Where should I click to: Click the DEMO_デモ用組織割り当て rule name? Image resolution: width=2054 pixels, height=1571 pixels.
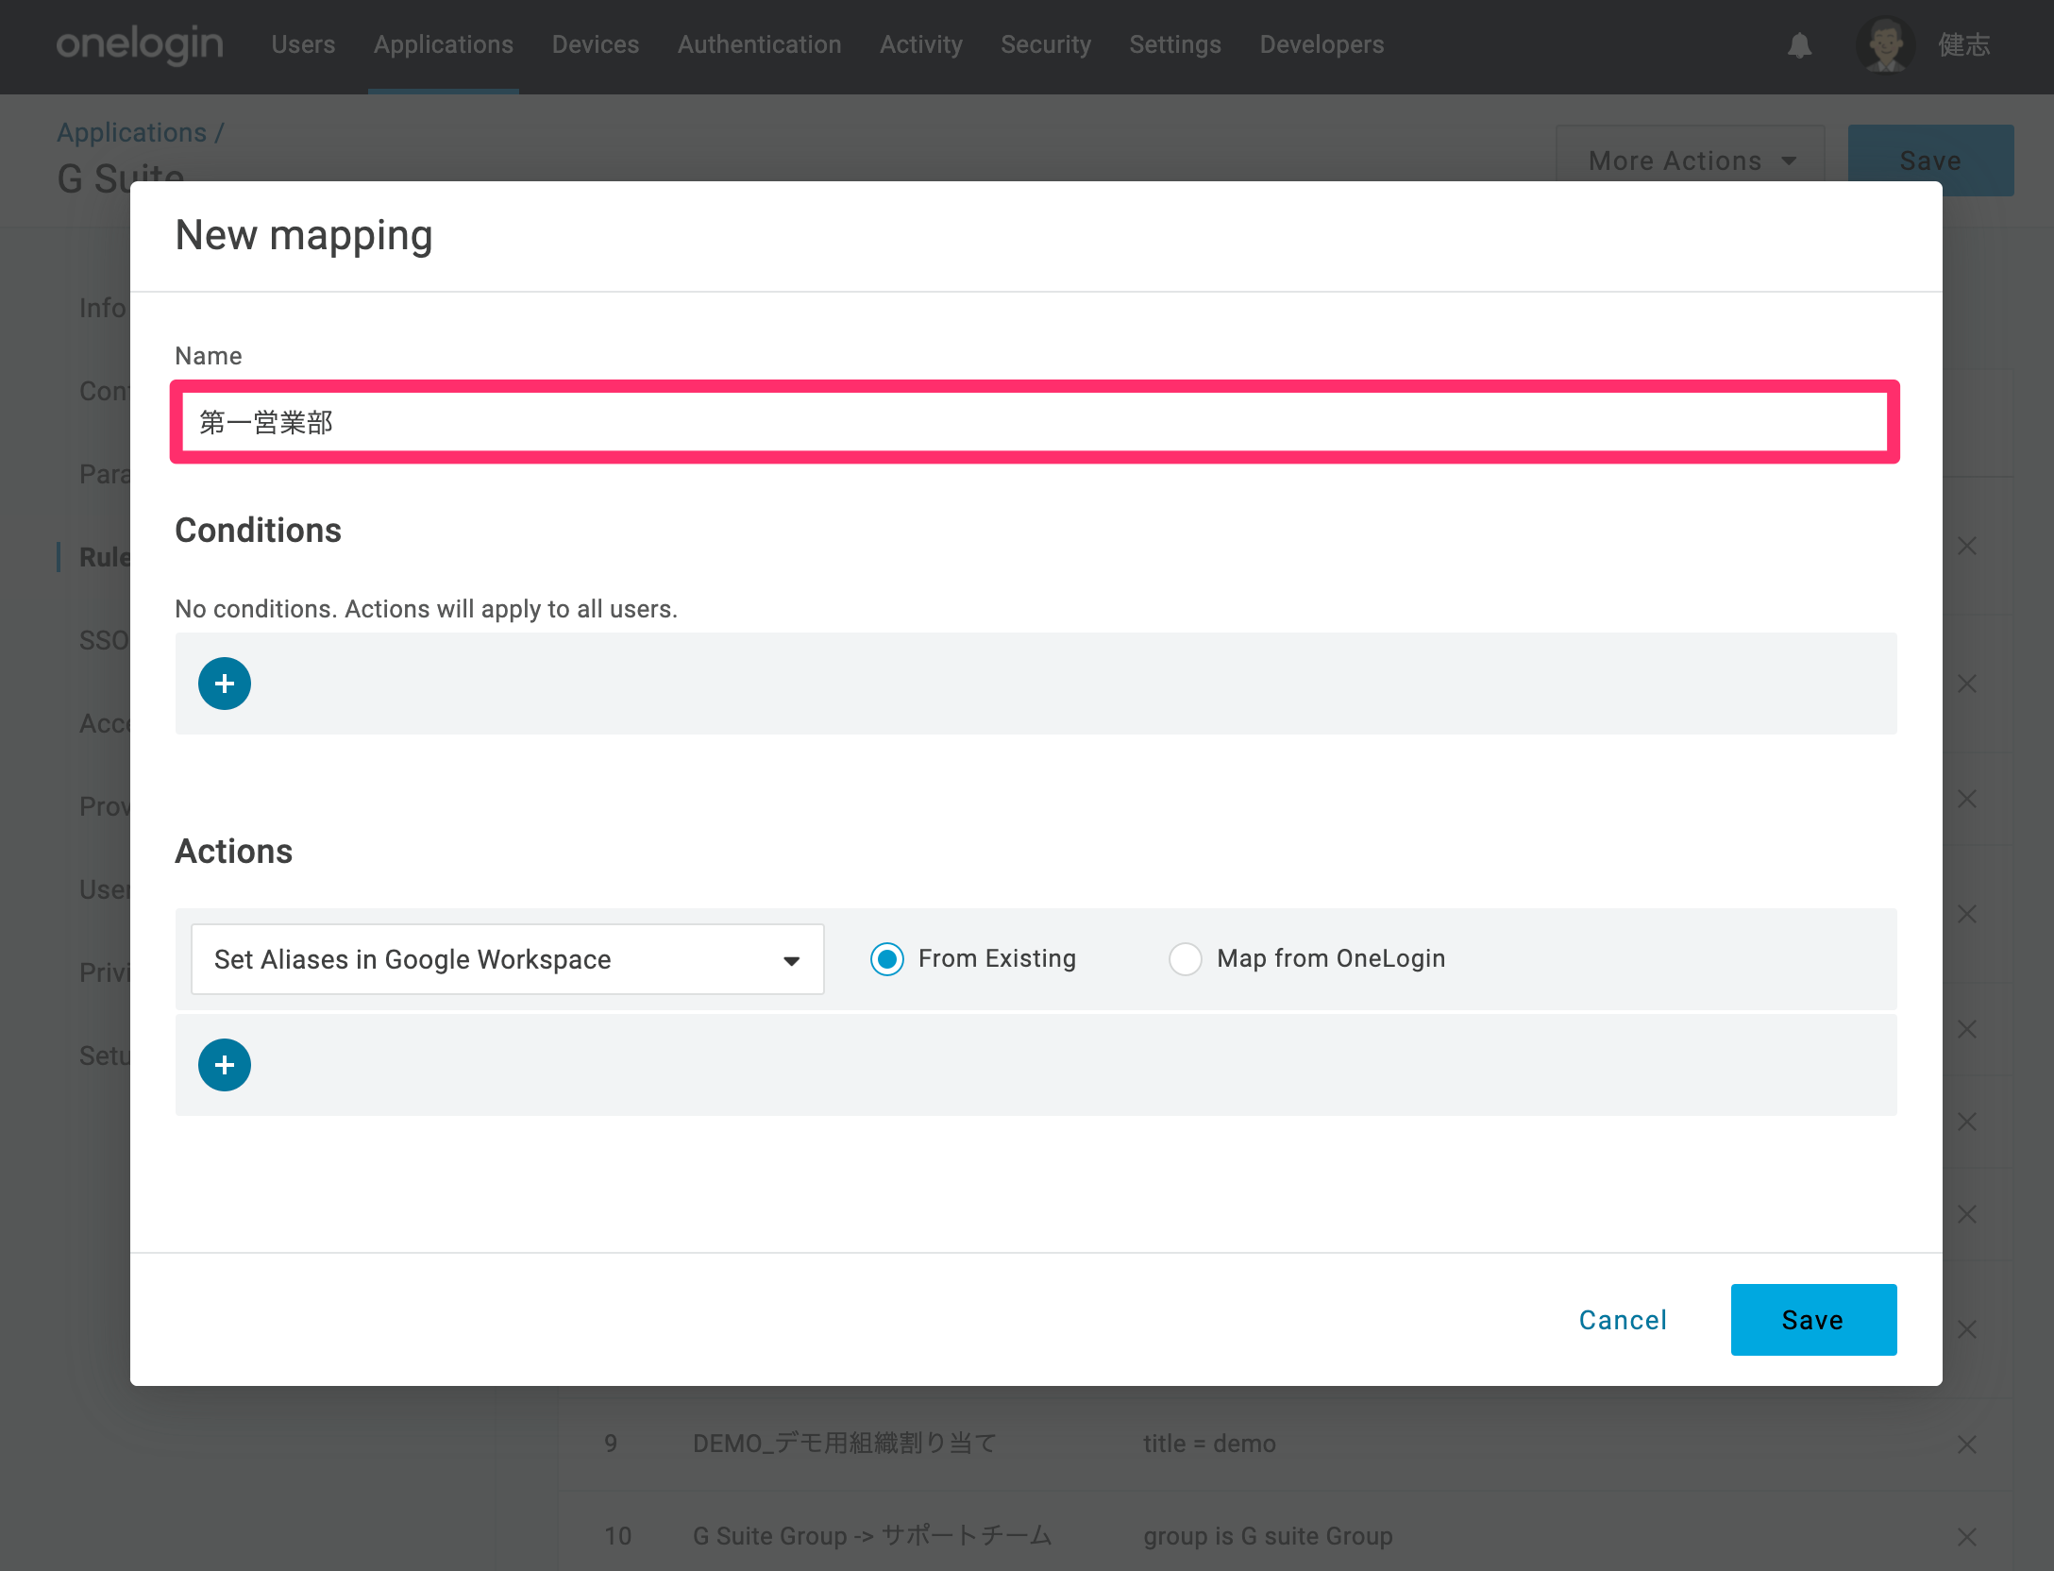pos(845,1444)
